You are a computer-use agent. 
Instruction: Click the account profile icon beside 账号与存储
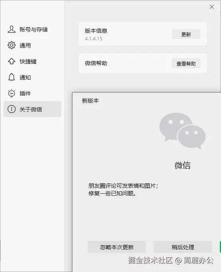pyautogui.click(x=12, y=29)
